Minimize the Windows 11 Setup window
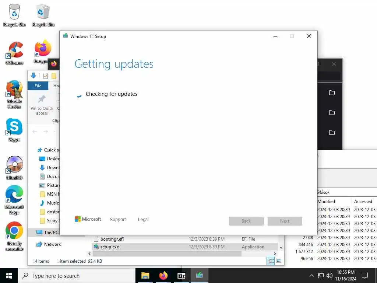 pyautogui.click(x=275, y=36)
